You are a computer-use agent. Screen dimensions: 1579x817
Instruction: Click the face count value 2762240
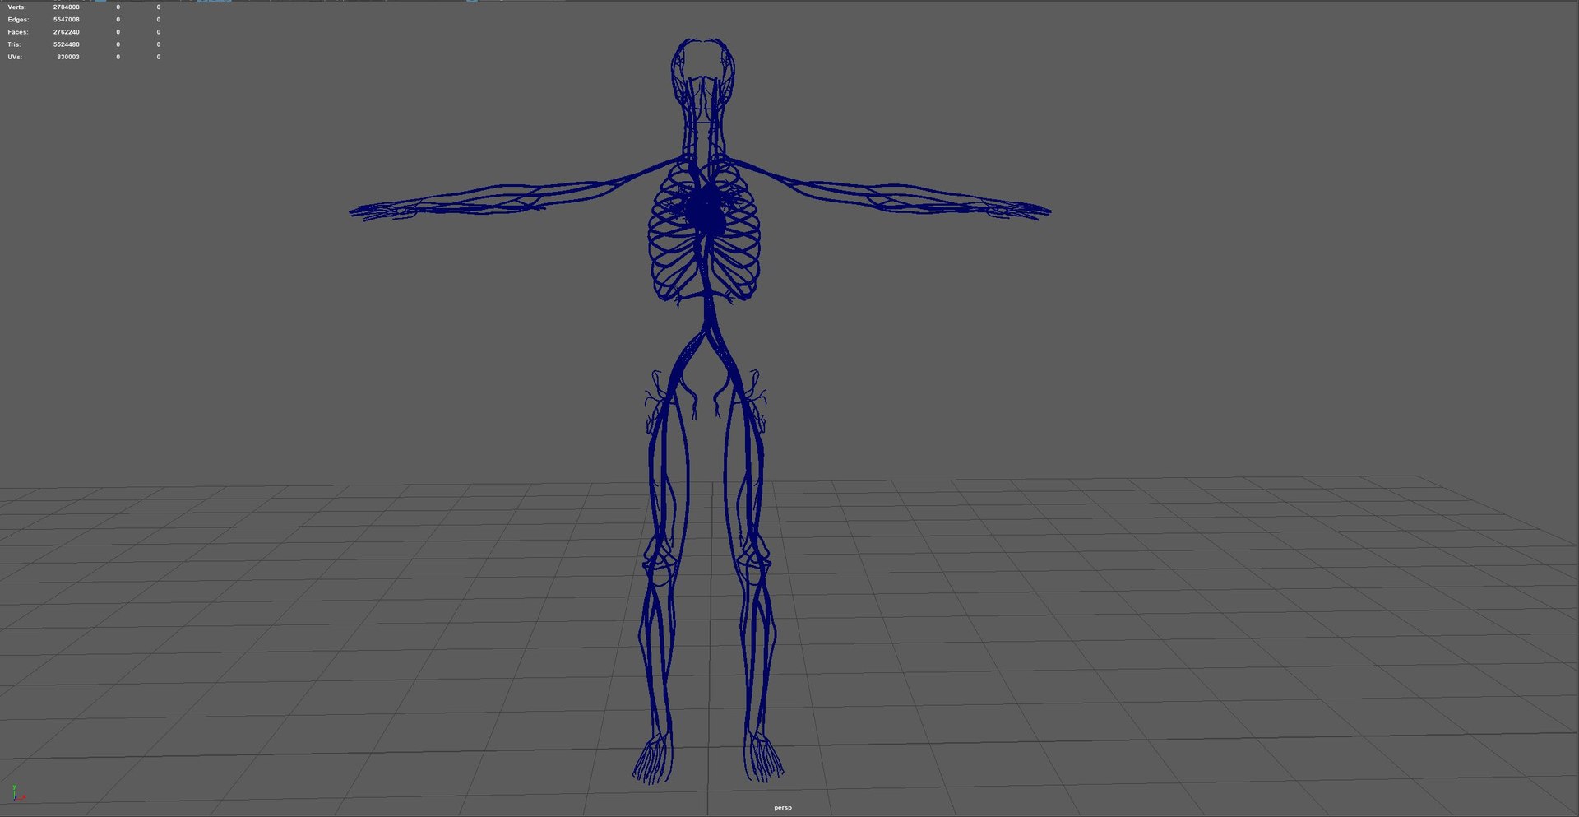point(67,32)
